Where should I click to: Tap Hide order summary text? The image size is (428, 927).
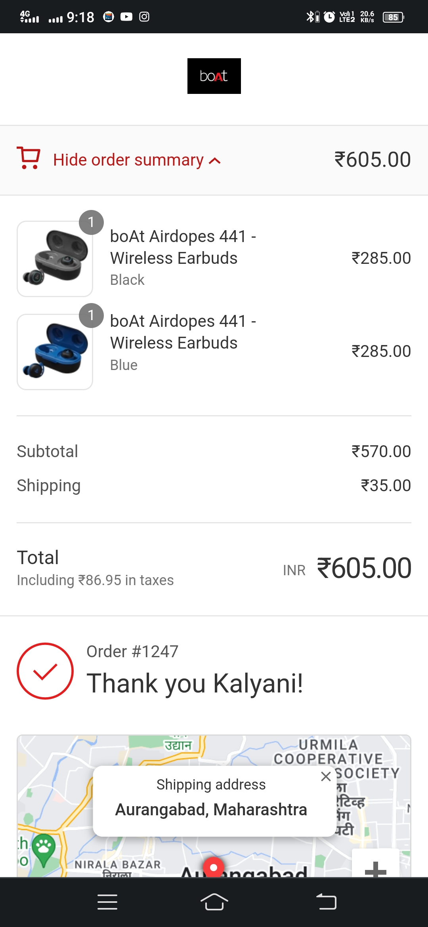(x=128, y=160)
